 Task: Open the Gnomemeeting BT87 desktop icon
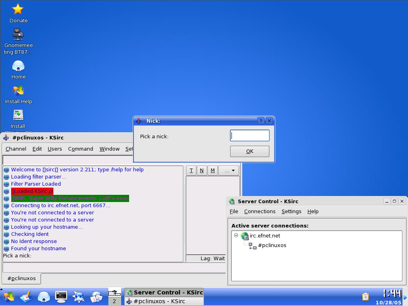pyautogui.click(x=18, y=34)
